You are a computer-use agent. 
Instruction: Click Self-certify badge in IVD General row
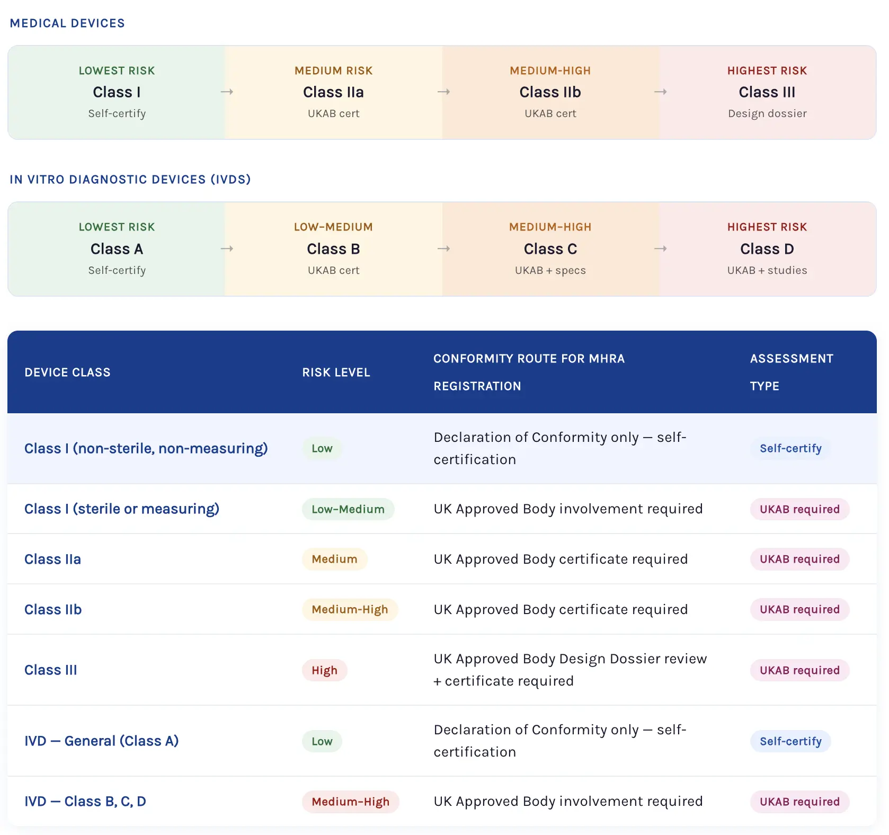[x=790, y=741]
